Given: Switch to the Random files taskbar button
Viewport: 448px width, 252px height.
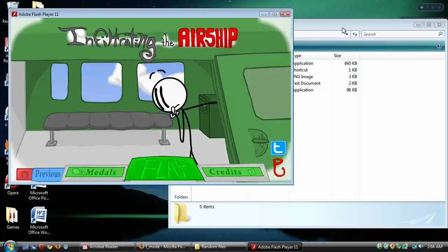Looking at the screenshot, I should (x=219, y=247).
